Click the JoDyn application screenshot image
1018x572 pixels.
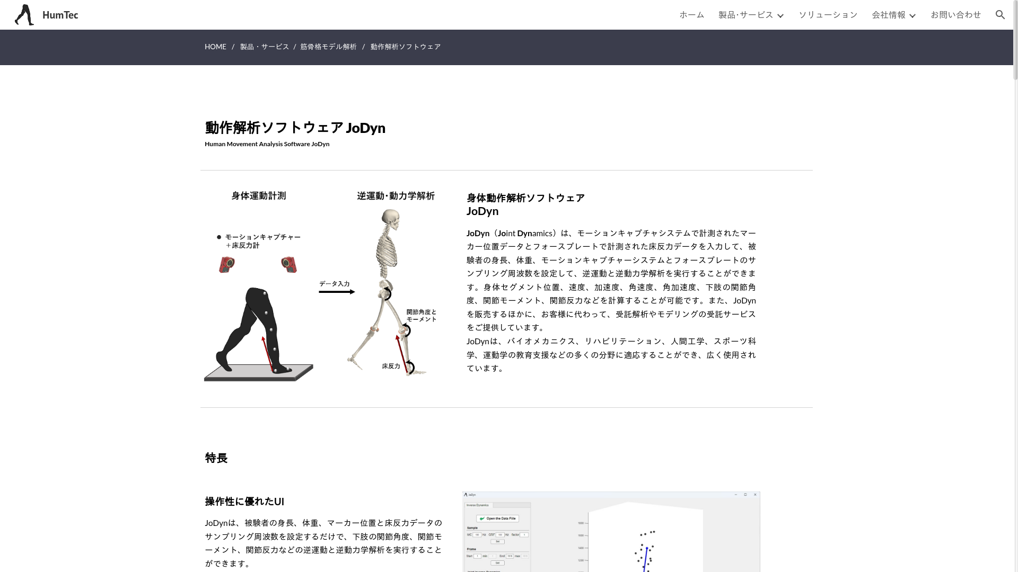pyautogui.click(x=611, y=532)
